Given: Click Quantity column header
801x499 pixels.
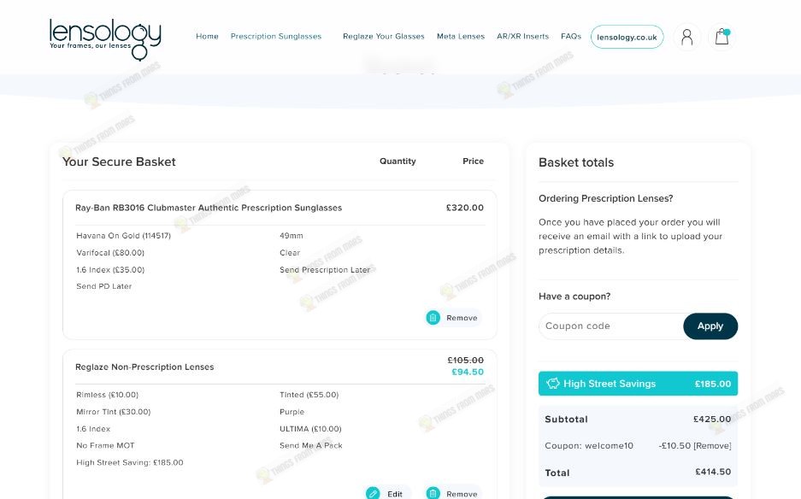Looking at the screenshot, I should 398,161.
